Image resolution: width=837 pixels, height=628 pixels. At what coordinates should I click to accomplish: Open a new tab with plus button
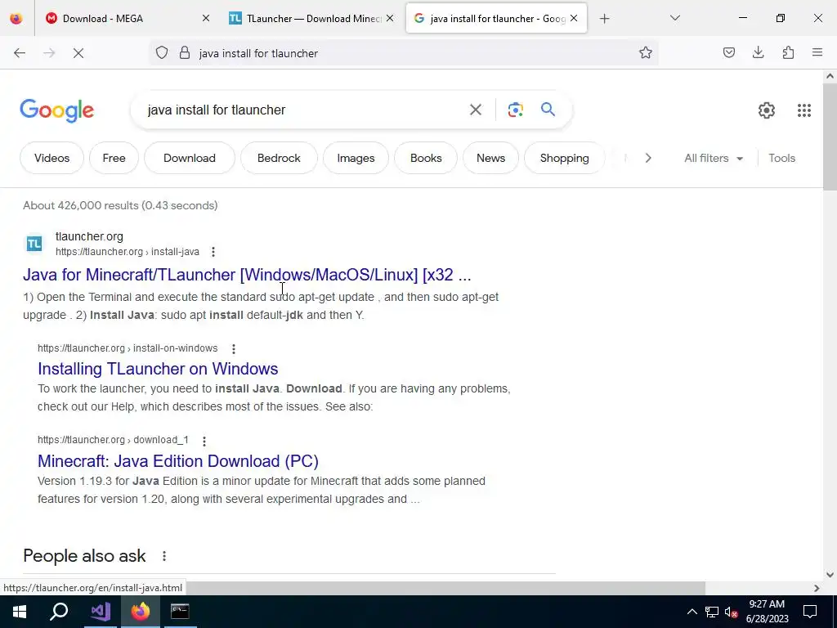[604, 19]
